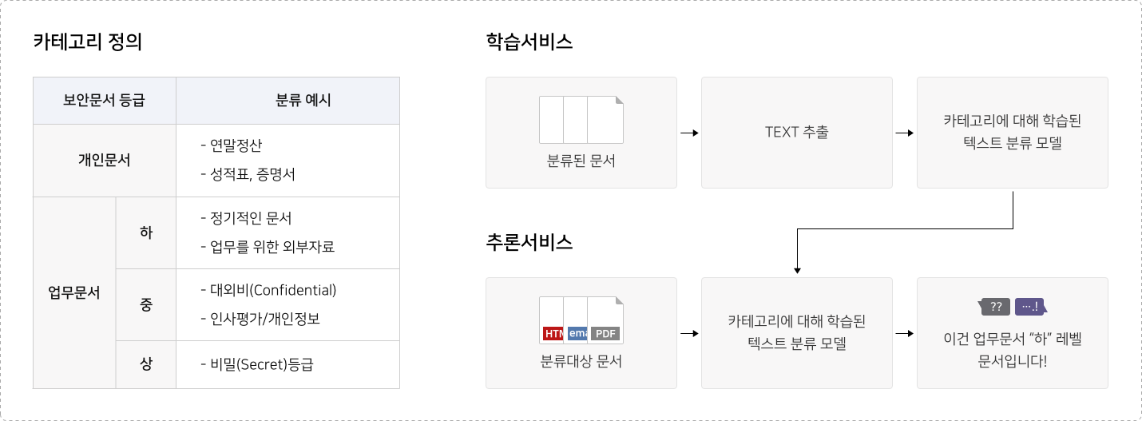1142x421 pixels.
Task: Click arrow after the 분류대상 문서 box
Action: (689, 333)
